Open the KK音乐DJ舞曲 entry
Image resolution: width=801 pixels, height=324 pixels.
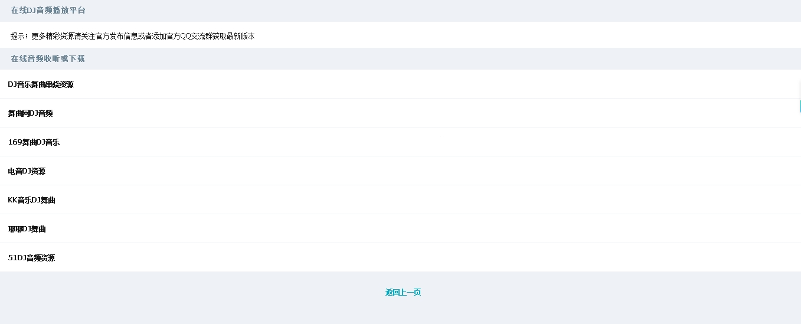(31, 200)
